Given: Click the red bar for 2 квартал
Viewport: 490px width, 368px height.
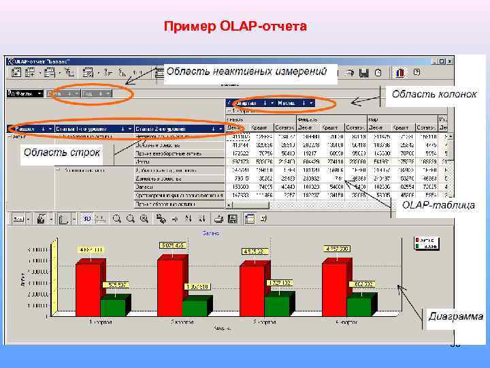Looking at the screenshot, I should (170, 288).
